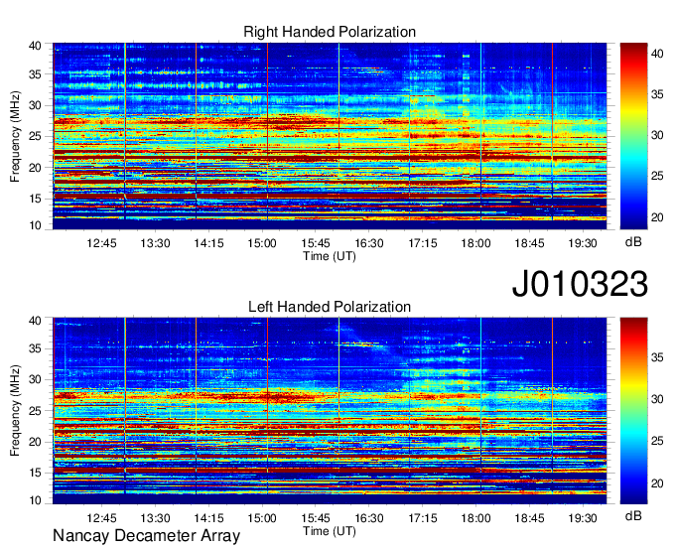
Task: Click the 30 dB tick on upper colorbar
Action: [x=657, y=135]
